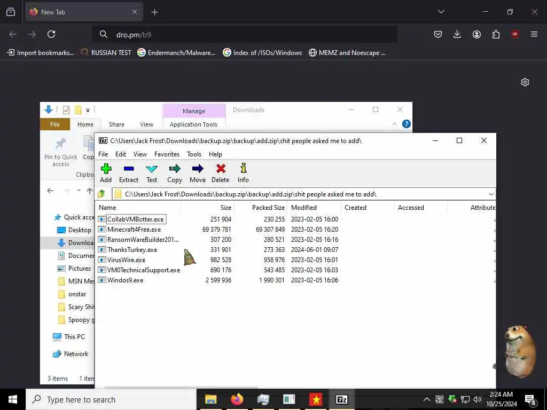Click the Explorer back navigation arrow

coord(50,191)
